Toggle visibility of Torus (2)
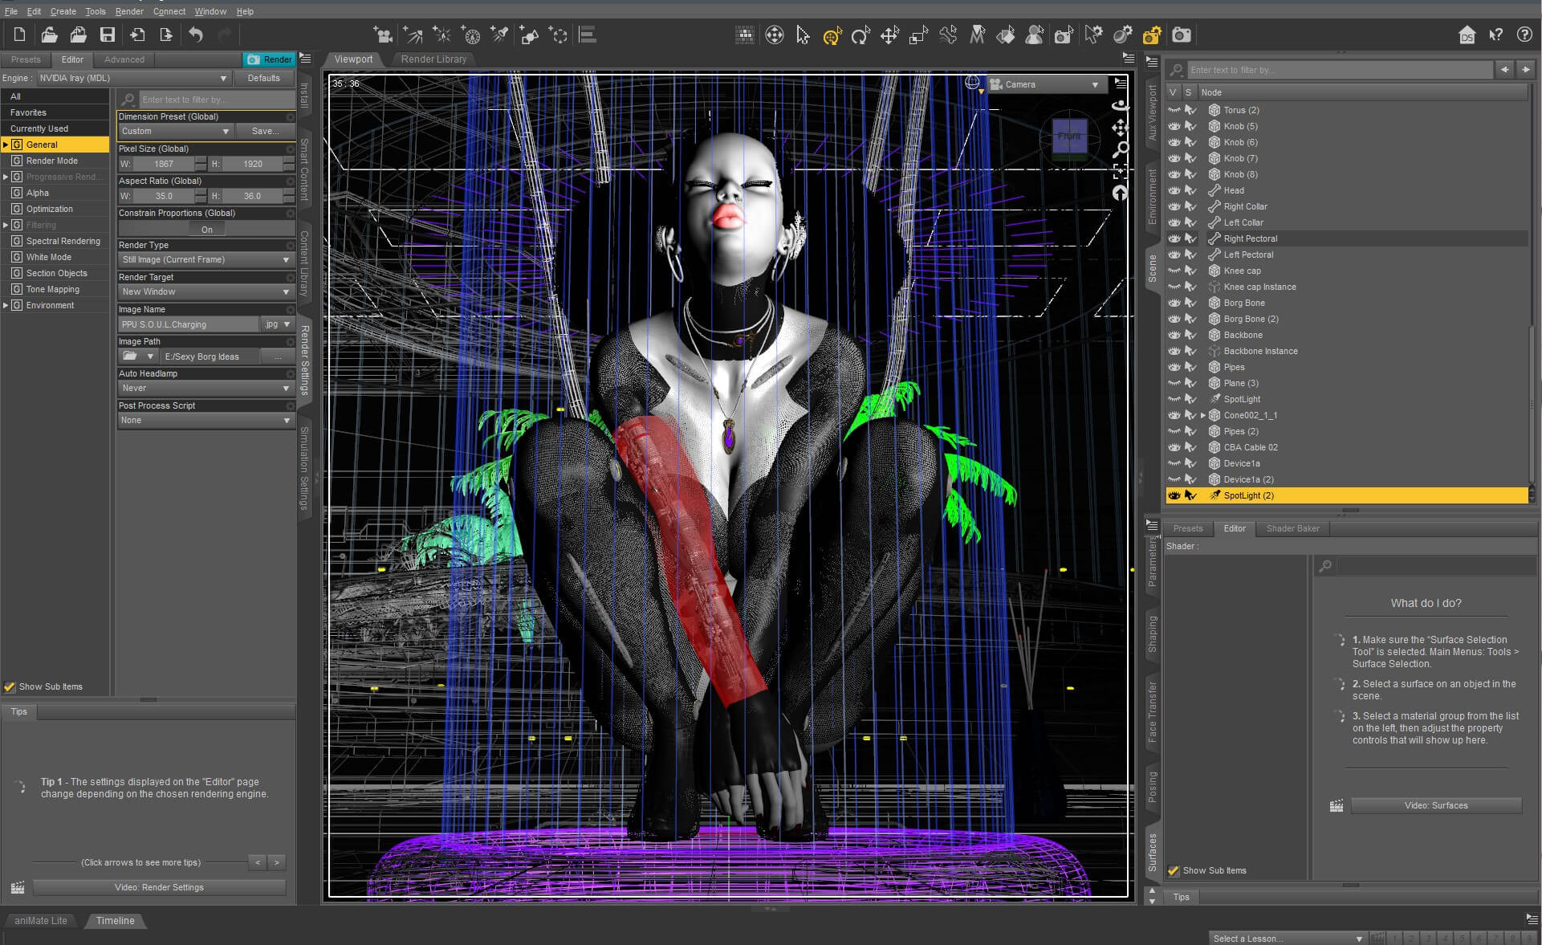Viewport: 1542px width, 945px height. (x=1174, y=110)
